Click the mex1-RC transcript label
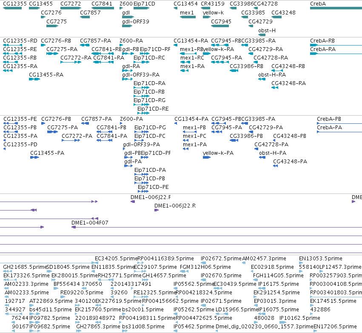The image size is (362, 333). pos(192,58)
